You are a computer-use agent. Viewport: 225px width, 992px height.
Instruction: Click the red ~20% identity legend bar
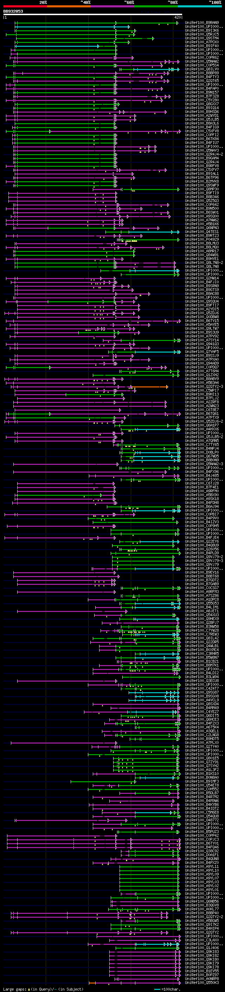(x=25, y=6)
